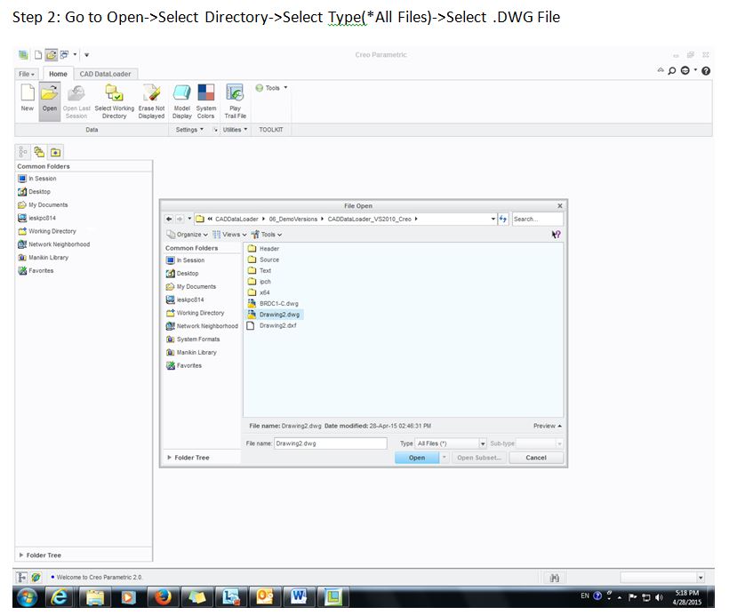This screenshot has width=729, height=615.
Task: Show the folder browser navigator icon
Action: click(x=39, y=152)
